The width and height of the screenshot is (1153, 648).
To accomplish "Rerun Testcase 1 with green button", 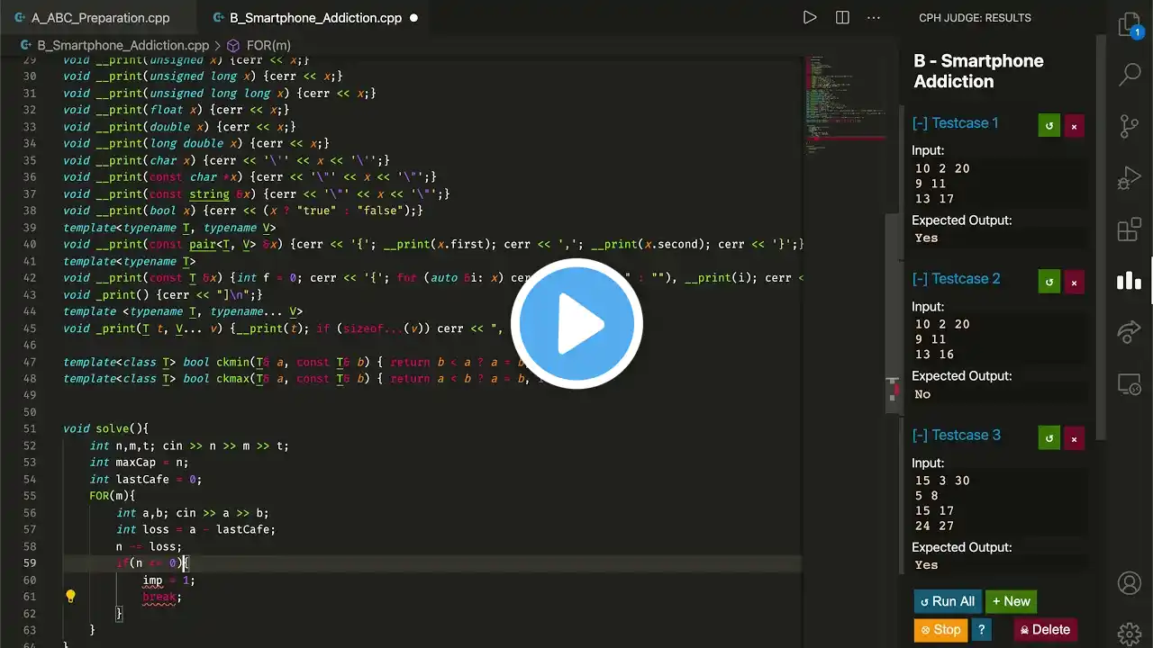I will pos(1049,126).
